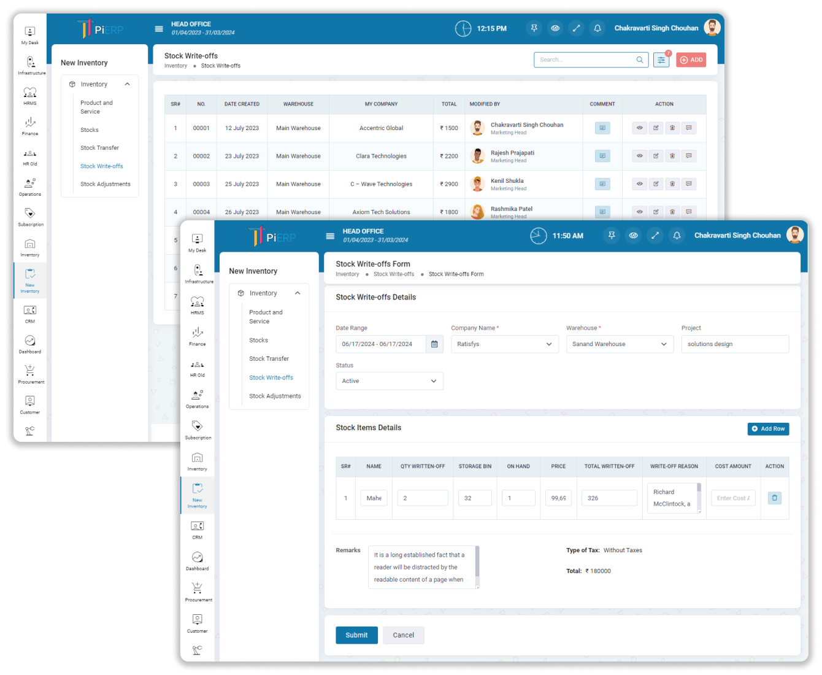Click the Submit button

coord(356,635)
